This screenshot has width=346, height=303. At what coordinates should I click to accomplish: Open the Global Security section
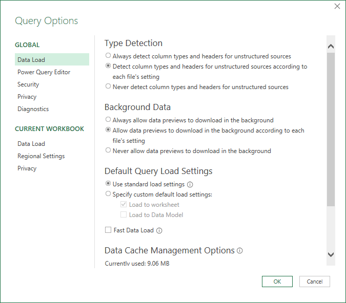[28, 84]
